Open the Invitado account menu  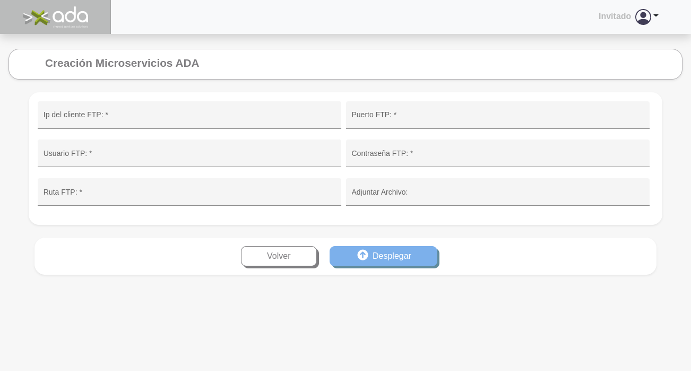(615, 16)
